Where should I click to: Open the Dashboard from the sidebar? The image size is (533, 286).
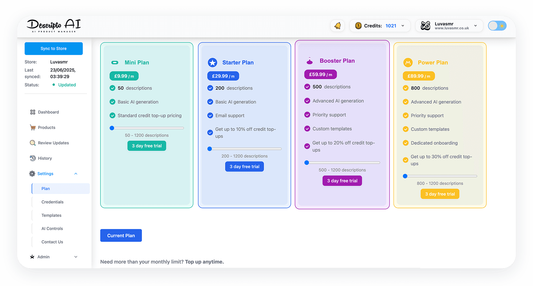tap(33, 112)
